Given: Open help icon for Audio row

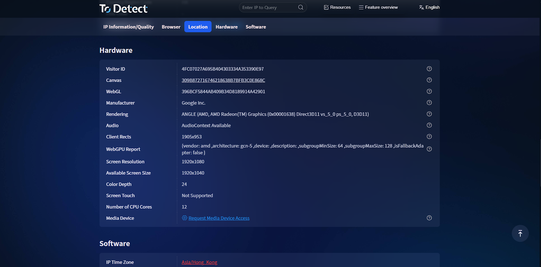Looking at the screenshot, I should pos(429,125).
